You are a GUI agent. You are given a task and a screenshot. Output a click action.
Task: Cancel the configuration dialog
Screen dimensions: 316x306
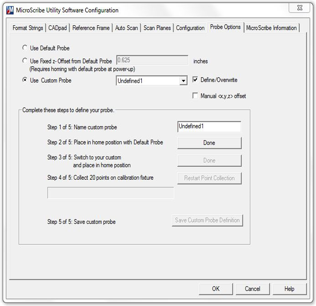tap(252, 289)
